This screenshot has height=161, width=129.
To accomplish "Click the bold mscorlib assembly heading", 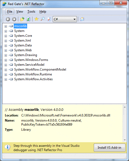I will pyautogui.click(x=31, y=110).
